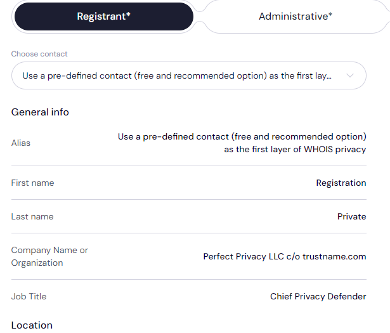Select the First name value 'Registration'
The width and height of the screenshot is (390, 333).
tap(341, 183)
